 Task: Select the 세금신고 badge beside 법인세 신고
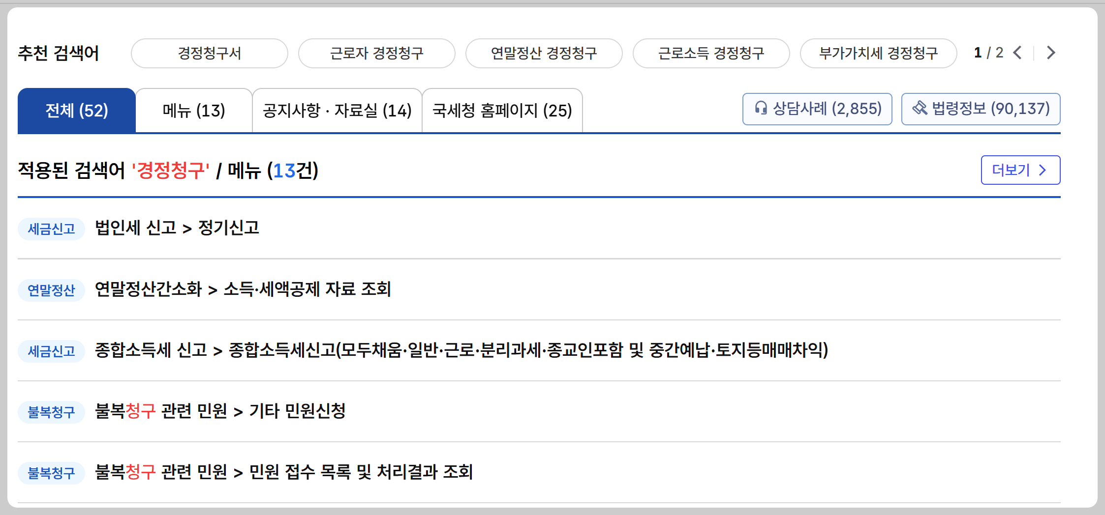[51, 229]
